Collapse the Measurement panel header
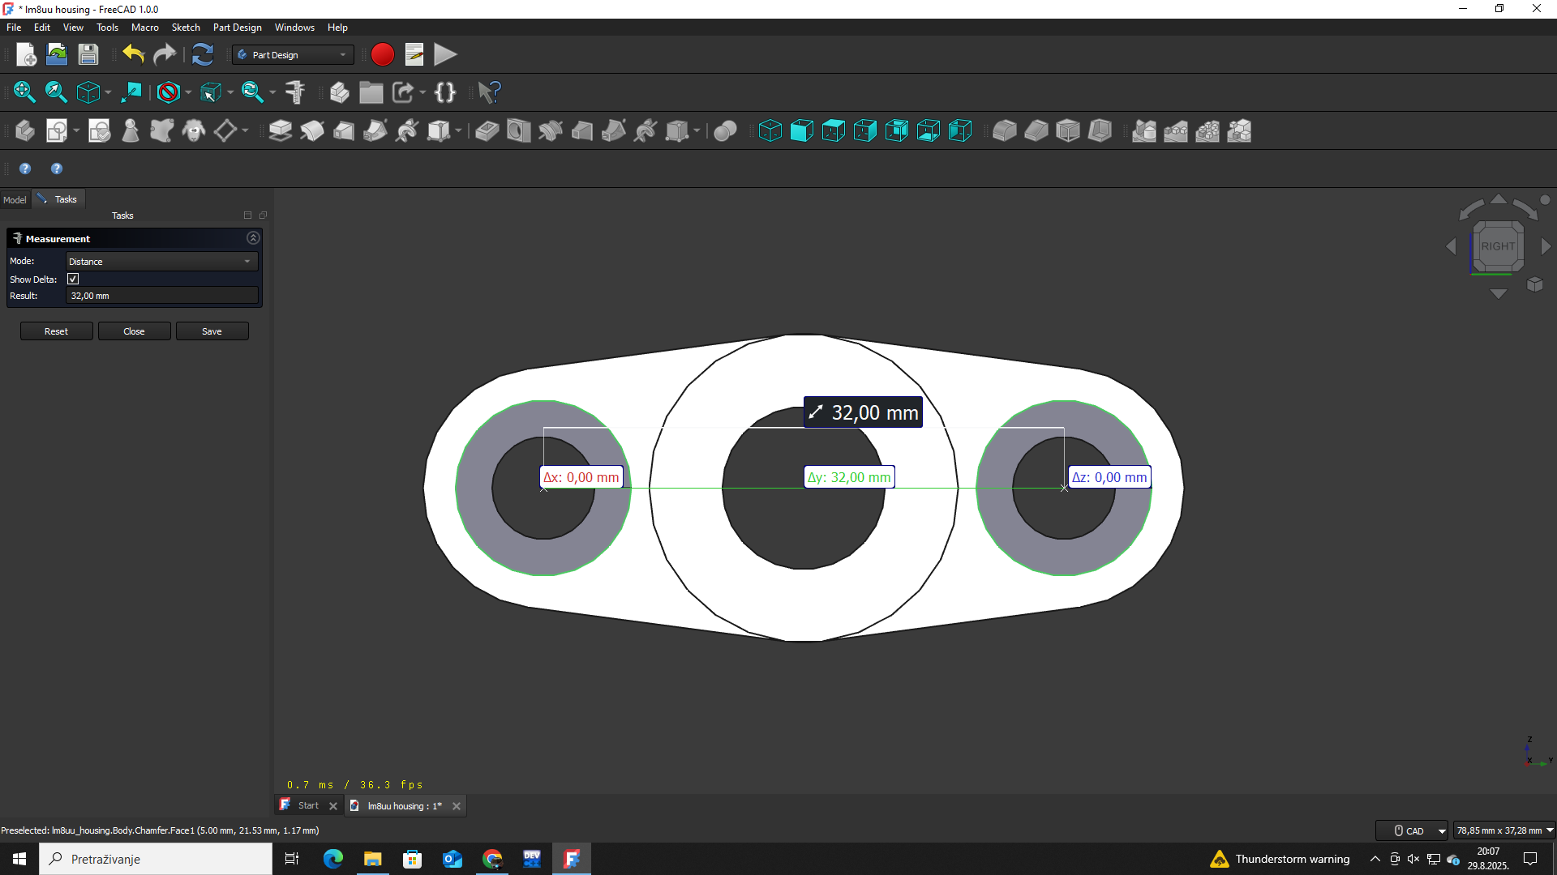This screenshot has height=875, width=1557. point(253,238)
